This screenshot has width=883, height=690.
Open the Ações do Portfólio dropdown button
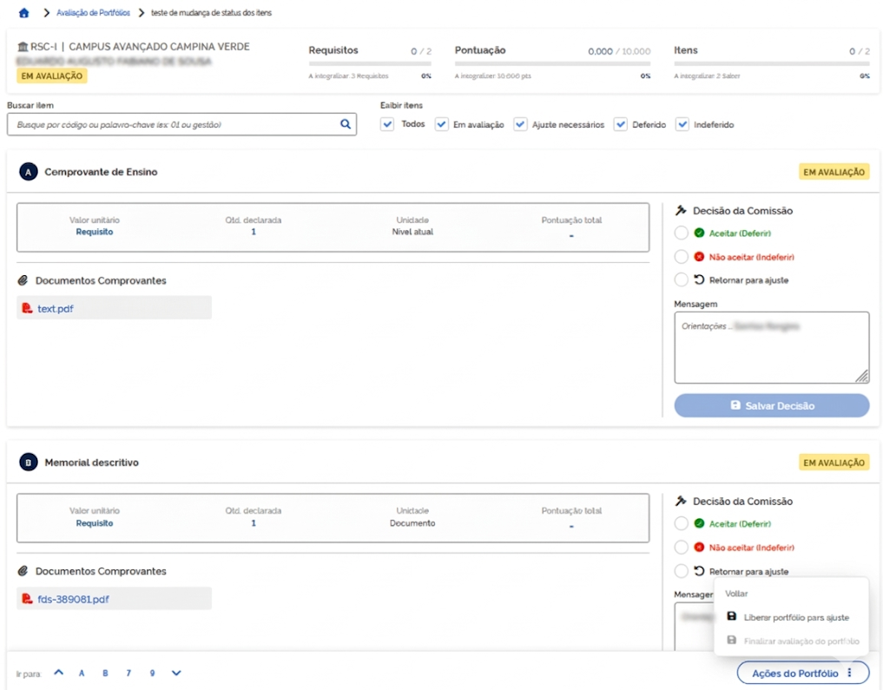[x=794, y=673]
